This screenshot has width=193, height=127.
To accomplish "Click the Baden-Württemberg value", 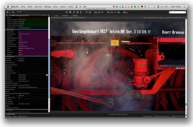I will point(24,93).
